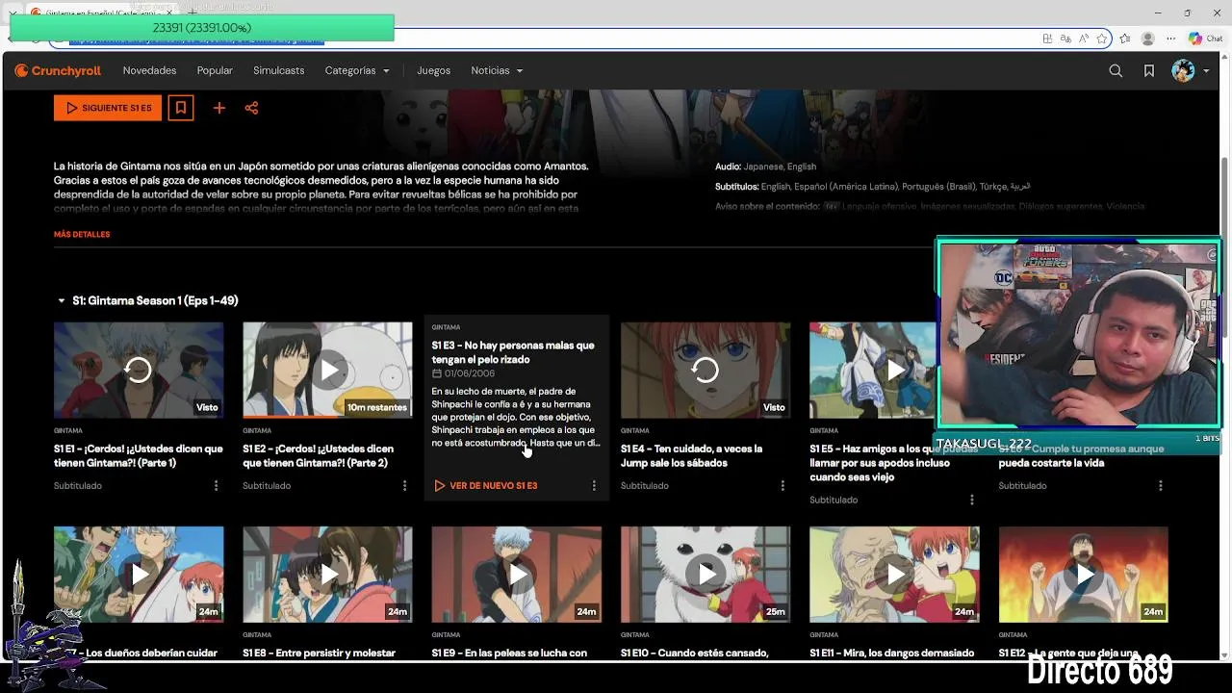
Task: Open browser profile icon
Action: coord(1147,38)
